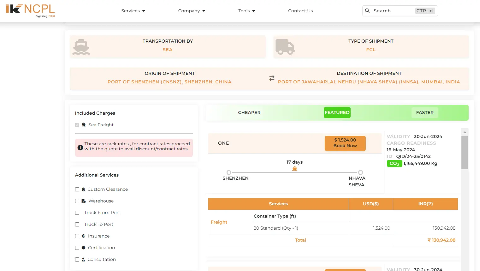Click the swap arrows between origin and destination
The width and height of the screenshot is (480, 271).
272,78
